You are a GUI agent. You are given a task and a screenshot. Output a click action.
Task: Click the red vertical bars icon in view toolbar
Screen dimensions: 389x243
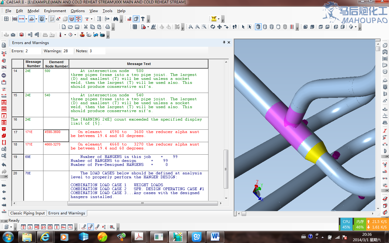(x=292, y=27)
